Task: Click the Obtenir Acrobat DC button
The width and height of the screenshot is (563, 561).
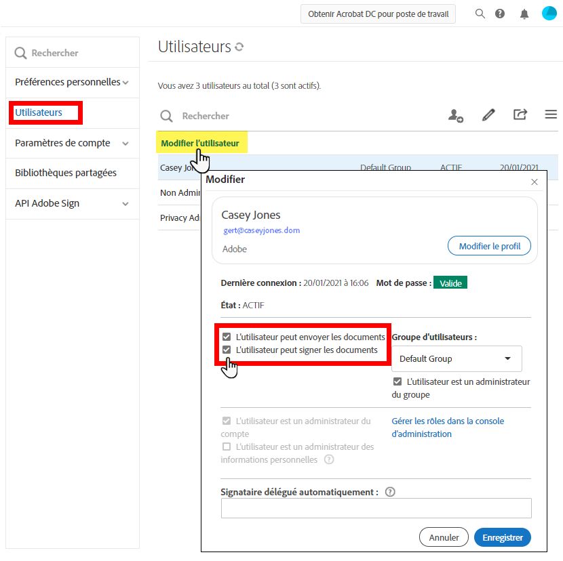Action: click(378, 14)
